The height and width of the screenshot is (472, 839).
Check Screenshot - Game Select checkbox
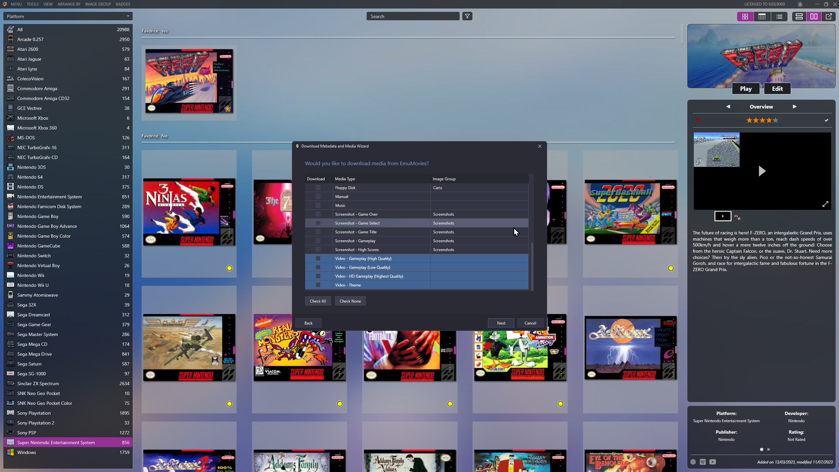tap(318, 223)
